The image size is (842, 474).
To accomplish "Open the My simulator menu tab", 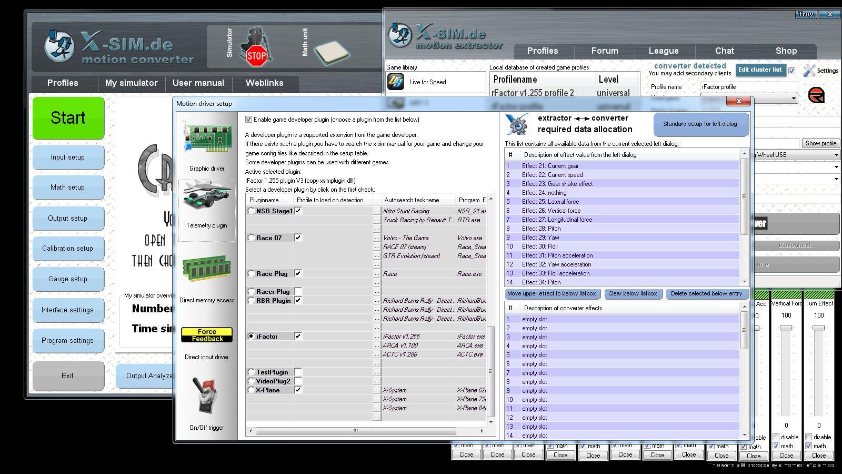I will pos(132,83).
